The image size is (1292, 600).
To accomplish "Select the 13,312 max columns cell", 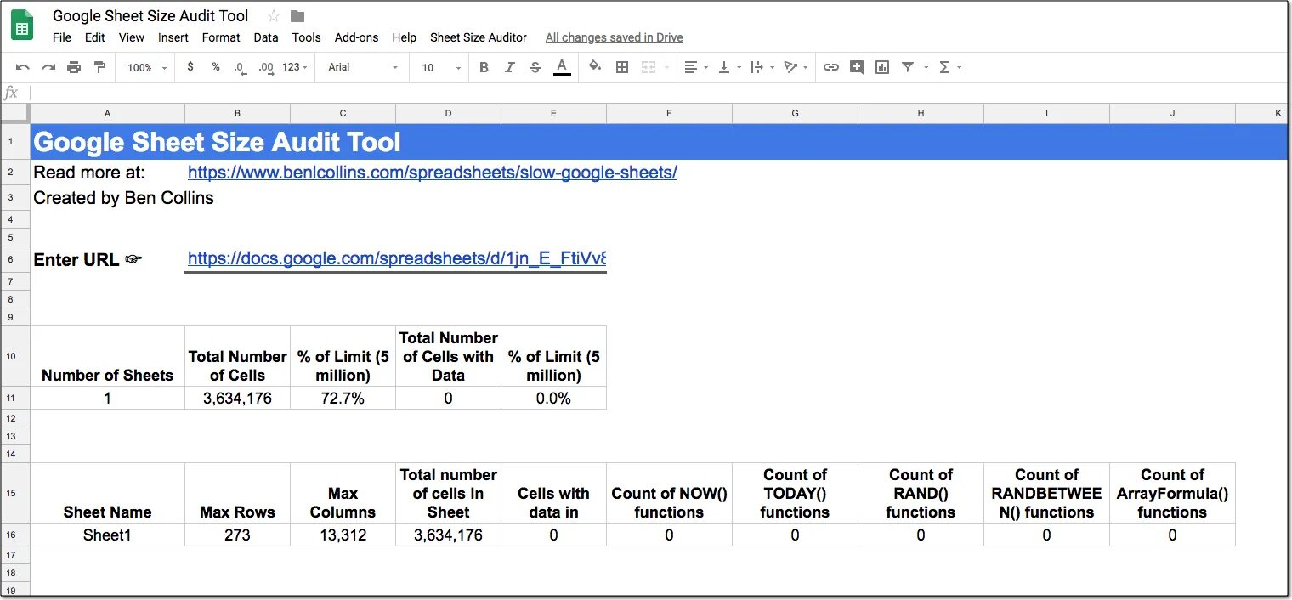I will click(343, 535).
